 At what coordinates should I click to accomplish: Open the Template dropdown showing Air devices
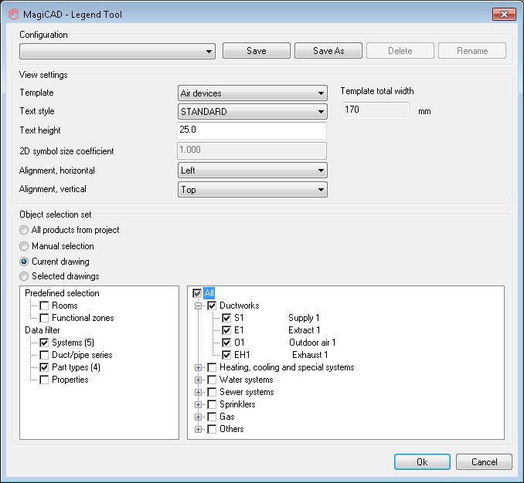pyautogui.click(x=252, y=93)
